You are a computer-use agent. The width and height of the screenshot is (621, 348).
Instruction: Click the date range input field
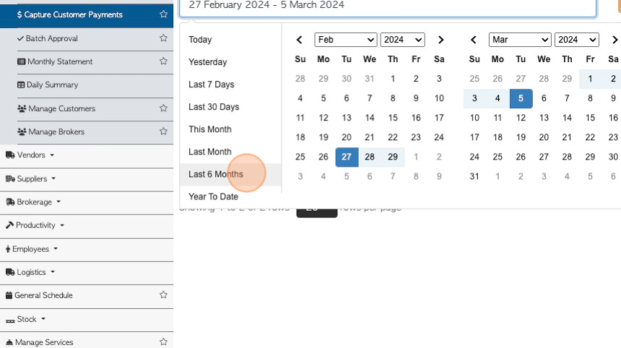(388, 7)
